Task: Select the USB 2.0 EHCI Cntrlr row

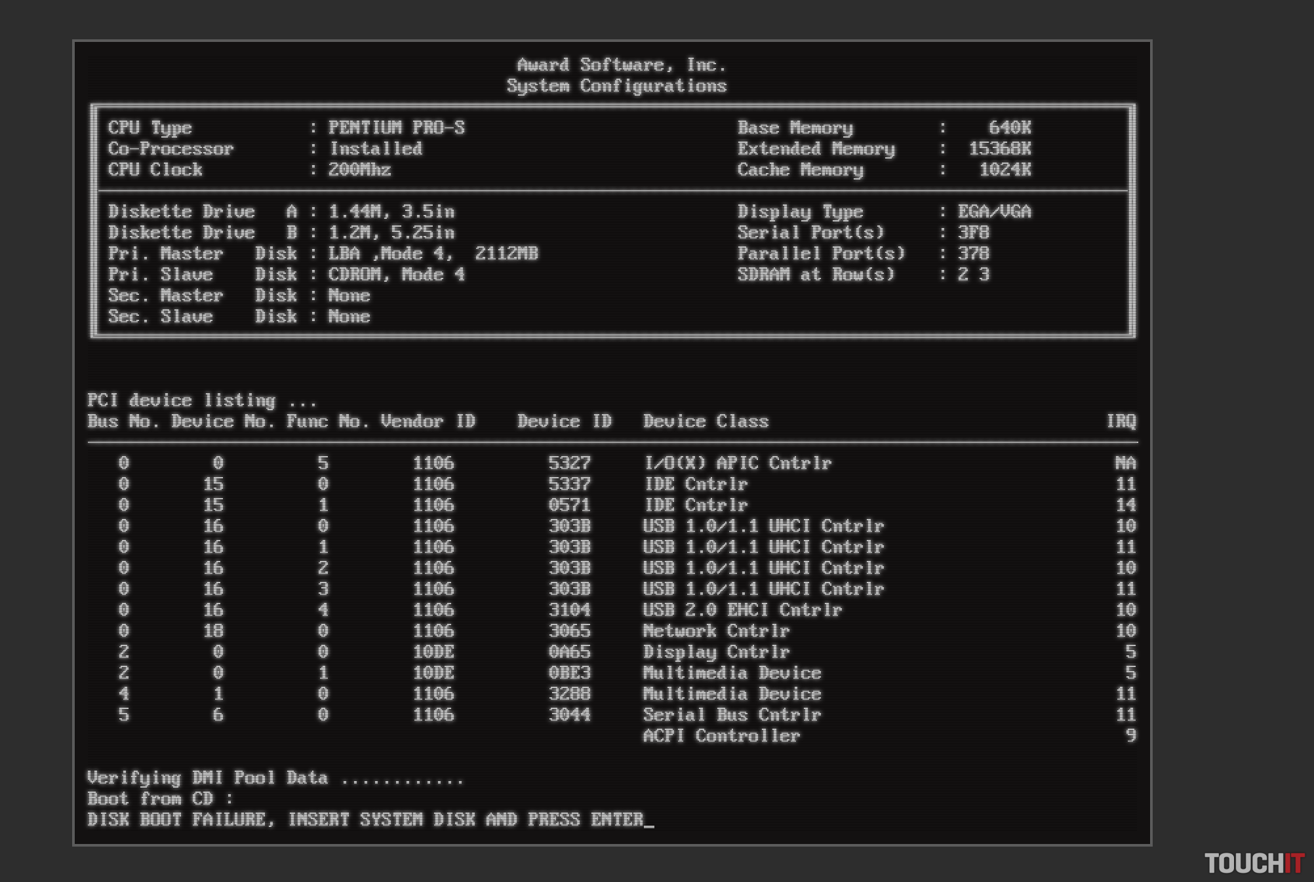Action: click(742, 610)
